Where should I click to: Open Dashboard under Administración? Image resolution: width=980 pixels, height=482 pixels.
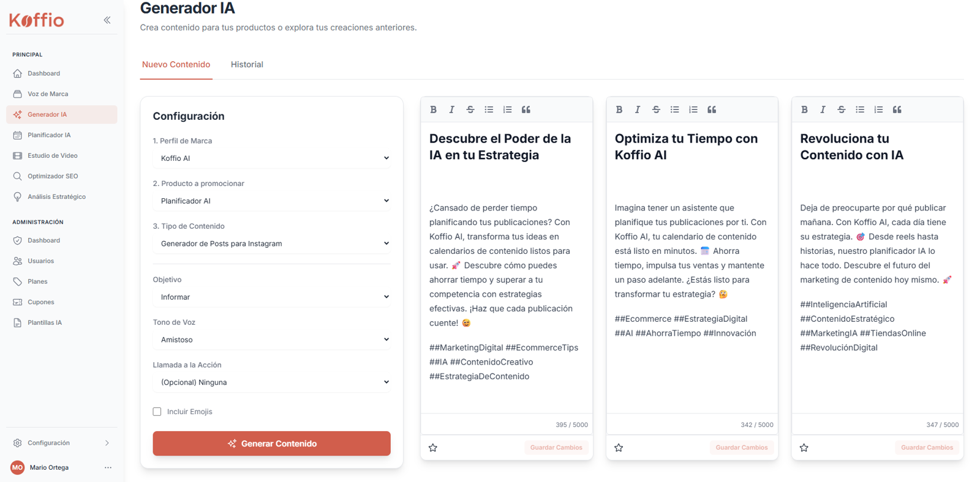61,240
